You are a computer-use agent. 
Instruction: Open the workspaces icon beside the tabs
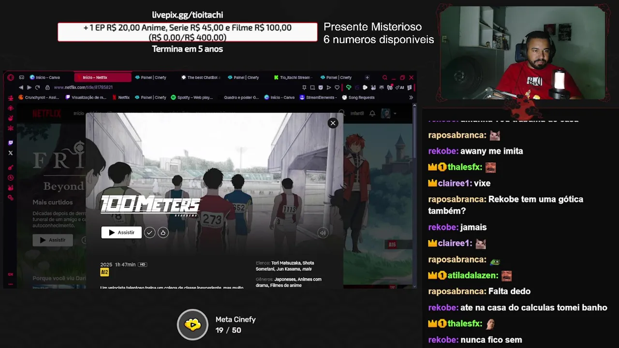pyautogui.click(x=22, y=77)
